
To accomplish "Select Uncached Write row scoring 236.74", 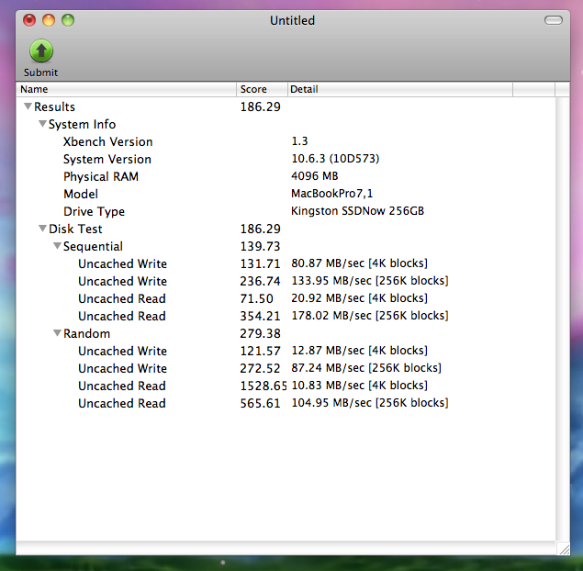I will click(x=286, y=281).
